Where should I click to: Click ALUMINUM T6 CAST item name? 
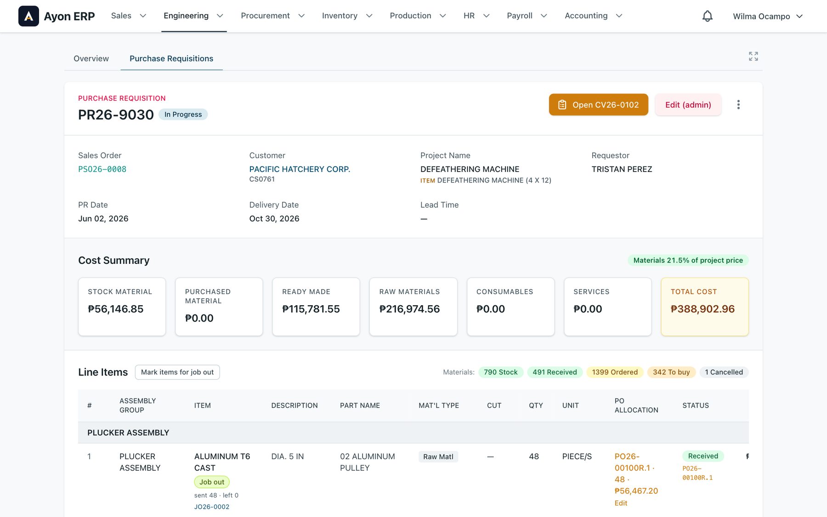pos(222,462)
